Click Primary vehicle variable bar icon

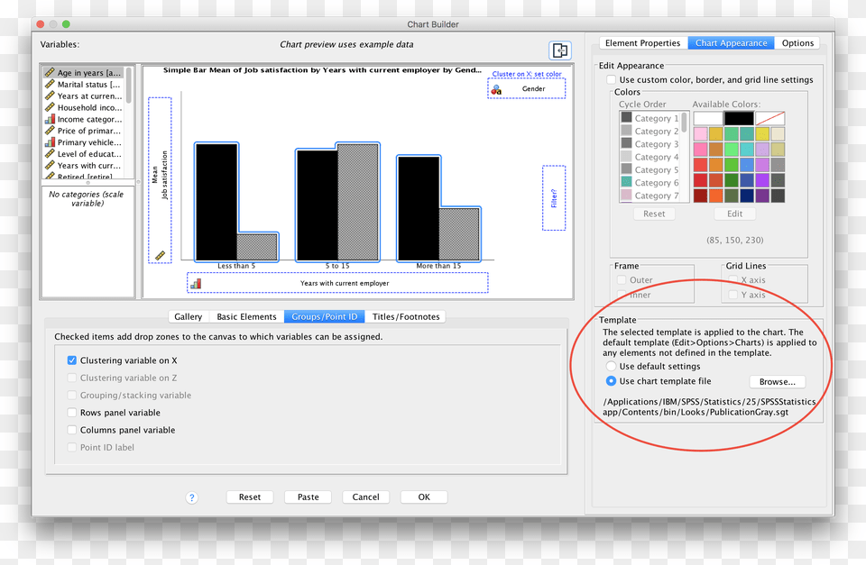[51, 142]
